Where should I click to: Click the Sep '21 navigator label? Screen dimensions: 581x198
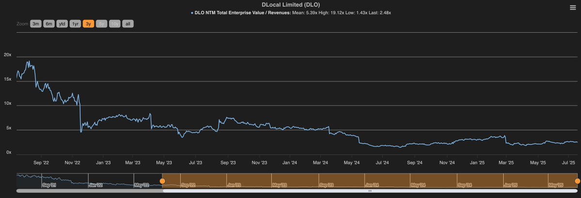point(49,185)
